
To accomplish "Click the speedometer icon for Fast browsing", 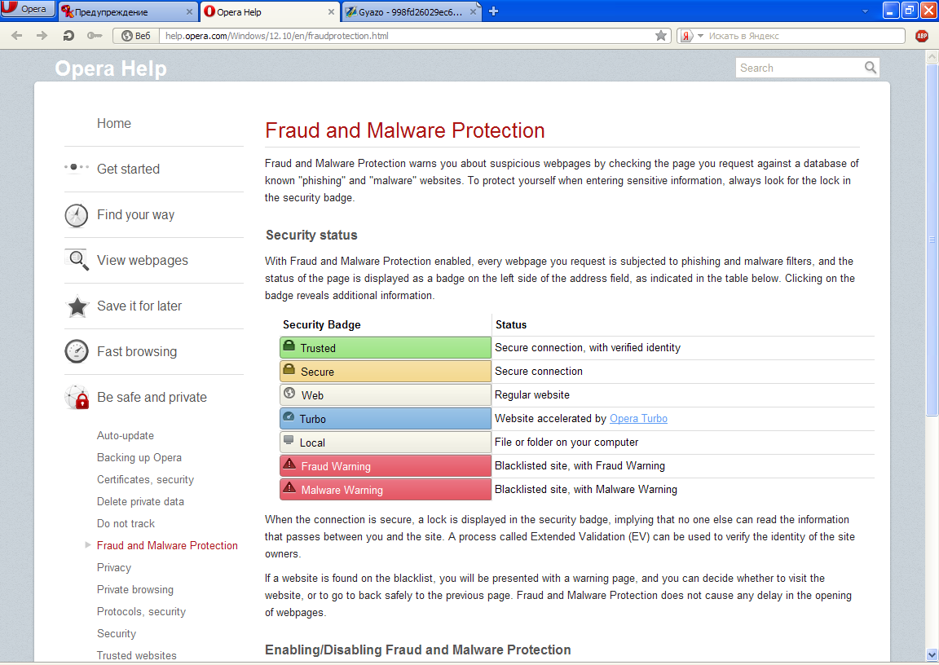I will [77, 351].
